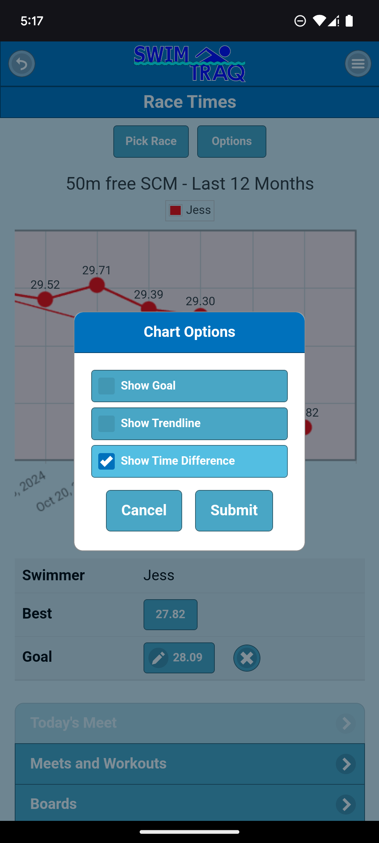Tap the Swim Traq logo
The height and width of the screenshot is (843, 379).
189,64
